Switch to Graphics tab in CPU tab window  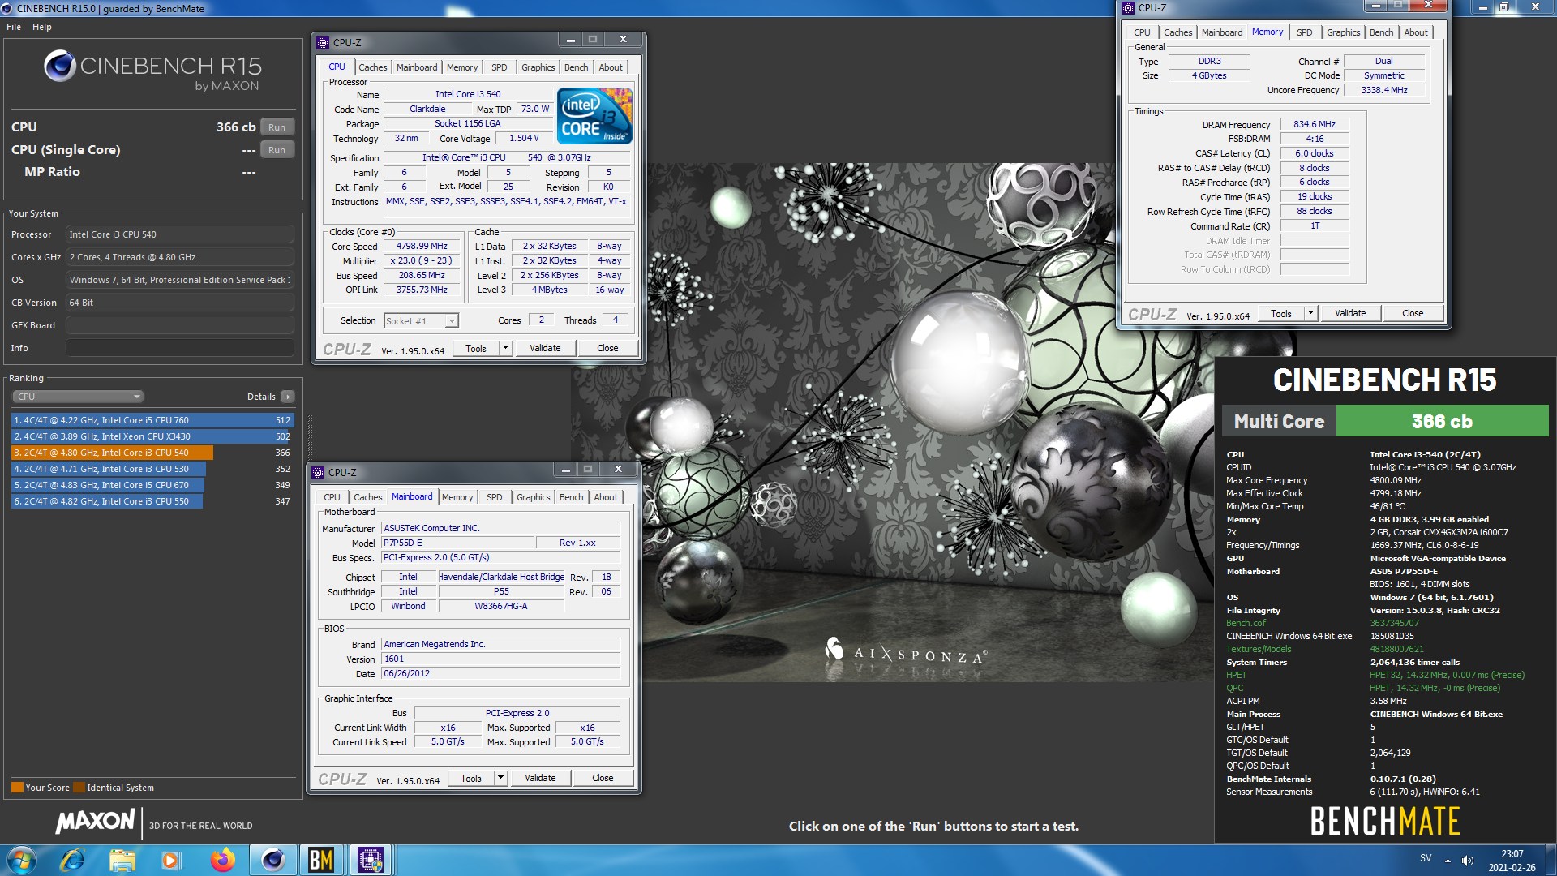point(538,67)
